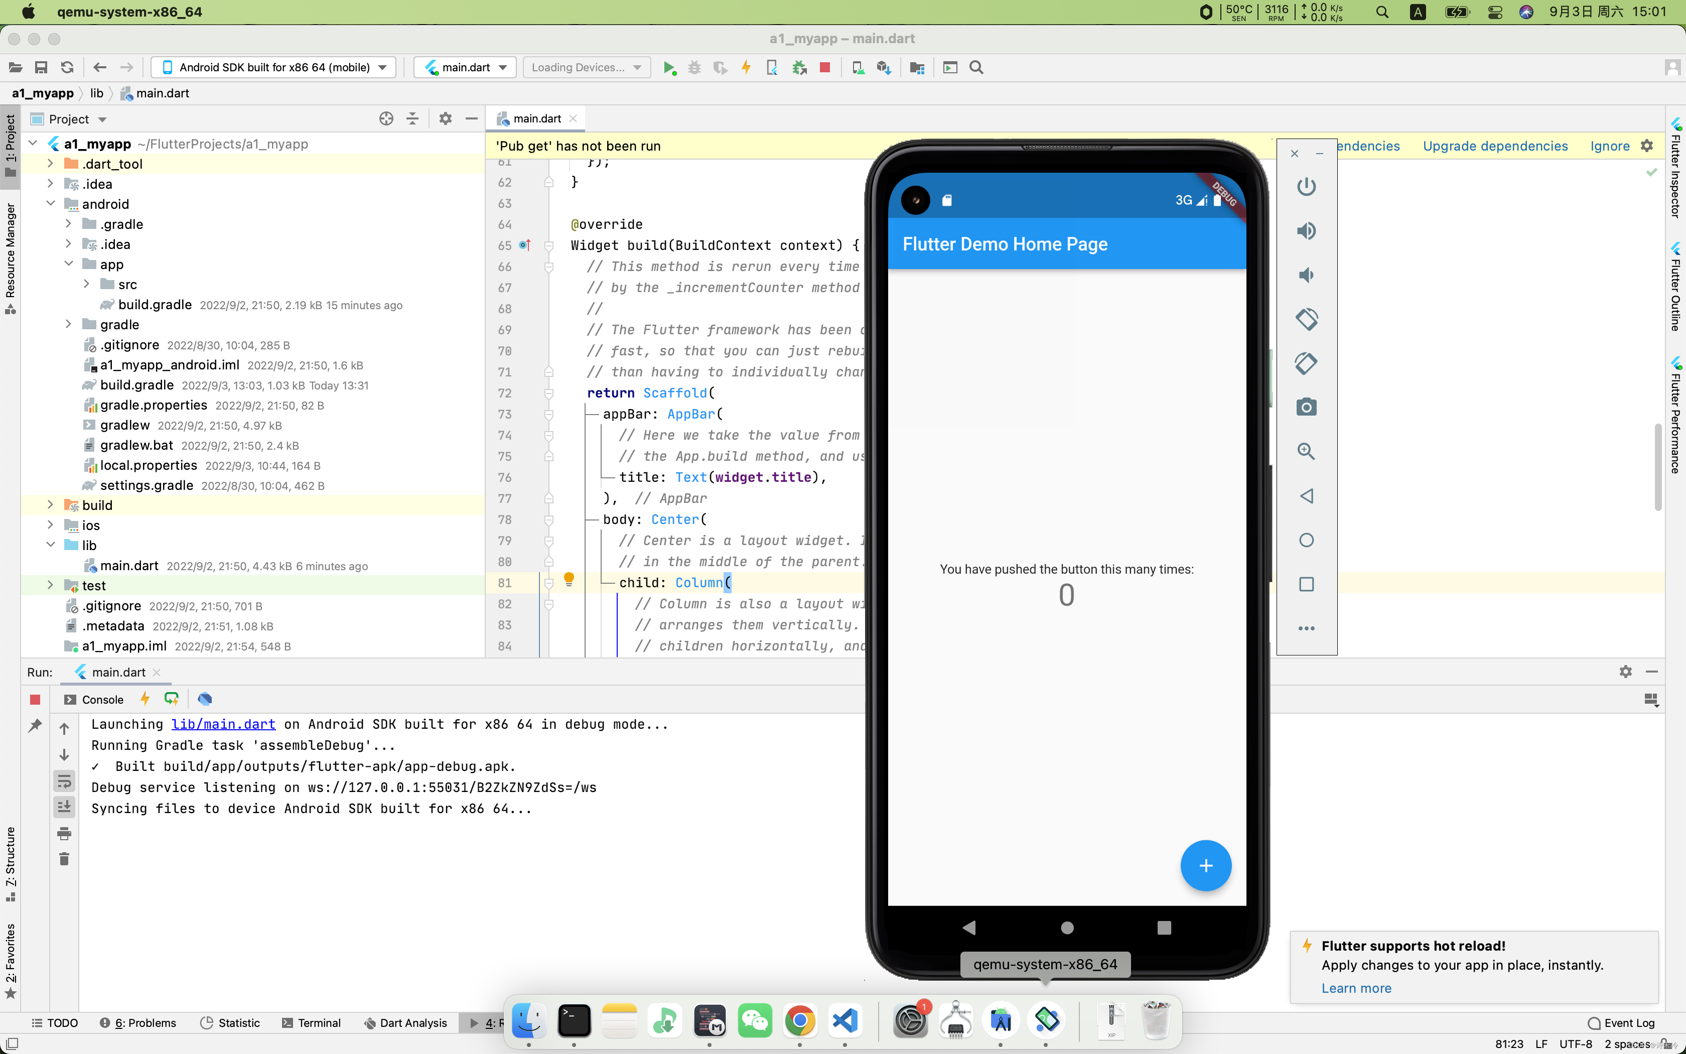
Task: Take emulator screenshot with camera icon
Action: (x=1306, y=407)
